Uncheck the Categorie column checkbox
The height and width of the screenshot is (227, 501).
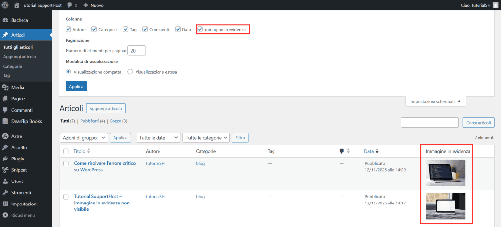(94, 29)
